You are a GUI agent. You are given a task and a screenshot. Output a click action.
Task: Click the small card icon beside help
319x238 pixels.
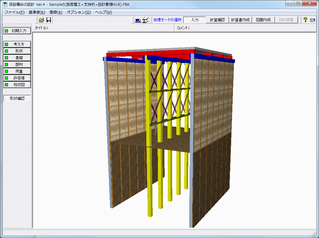(x=312, y=20)
